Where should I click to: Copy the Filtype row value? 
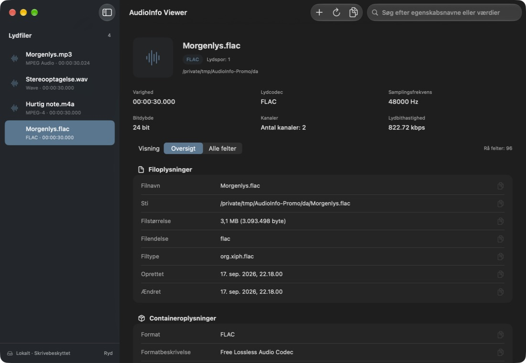[x=500, y=256]
